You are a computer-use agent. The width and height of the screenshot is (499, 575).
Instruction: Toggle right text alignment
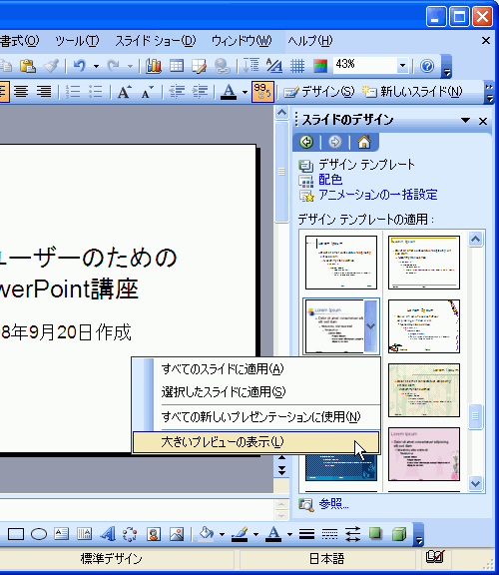[44, 91]
